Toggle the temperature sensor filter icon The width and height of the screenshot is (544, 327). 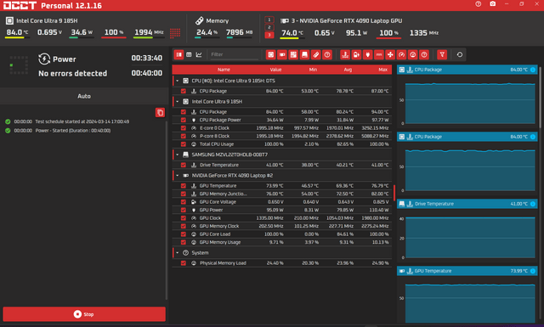click(345, 55)
